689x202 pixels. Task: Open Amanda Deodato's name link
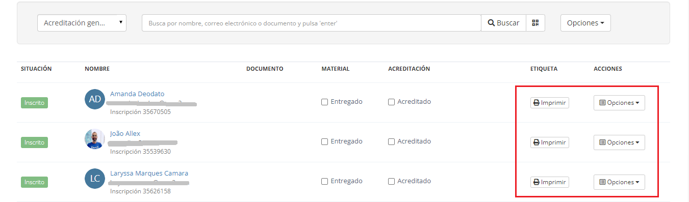pyautogui.click(x=137, y=94)
